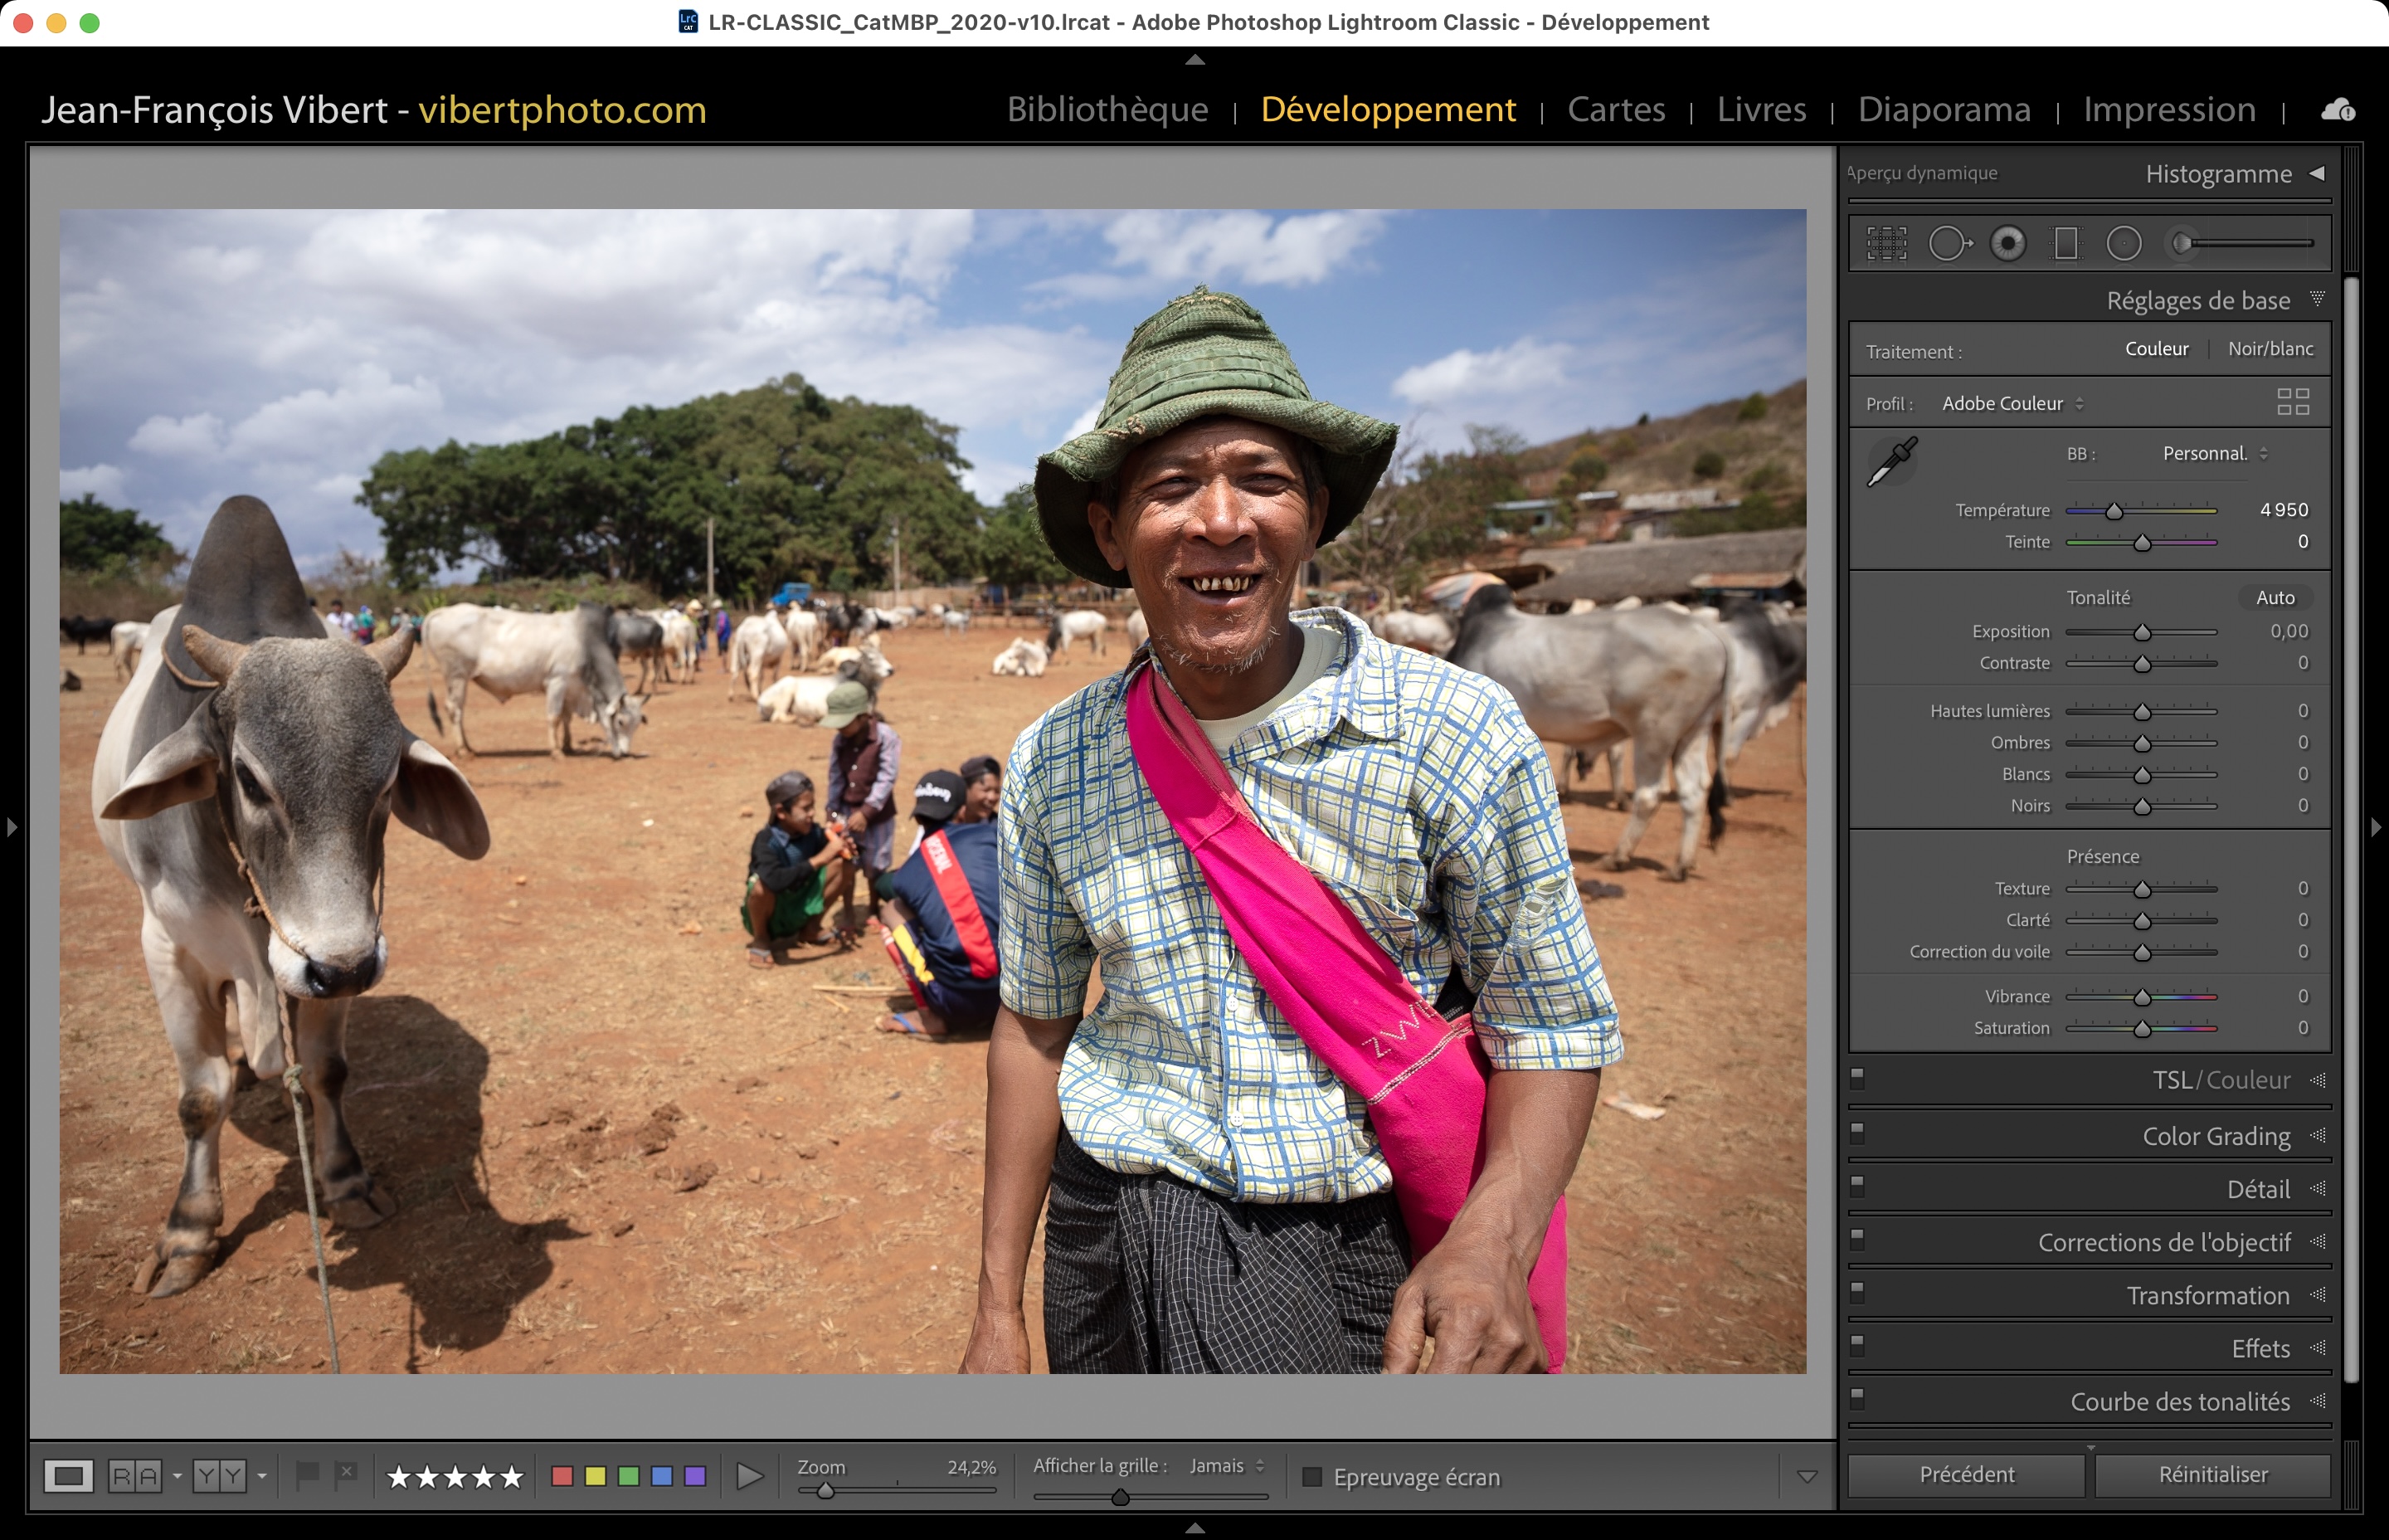Enable the Epreuvage écran checkbox
2389x1540 pixels.
(1312, 1477)
